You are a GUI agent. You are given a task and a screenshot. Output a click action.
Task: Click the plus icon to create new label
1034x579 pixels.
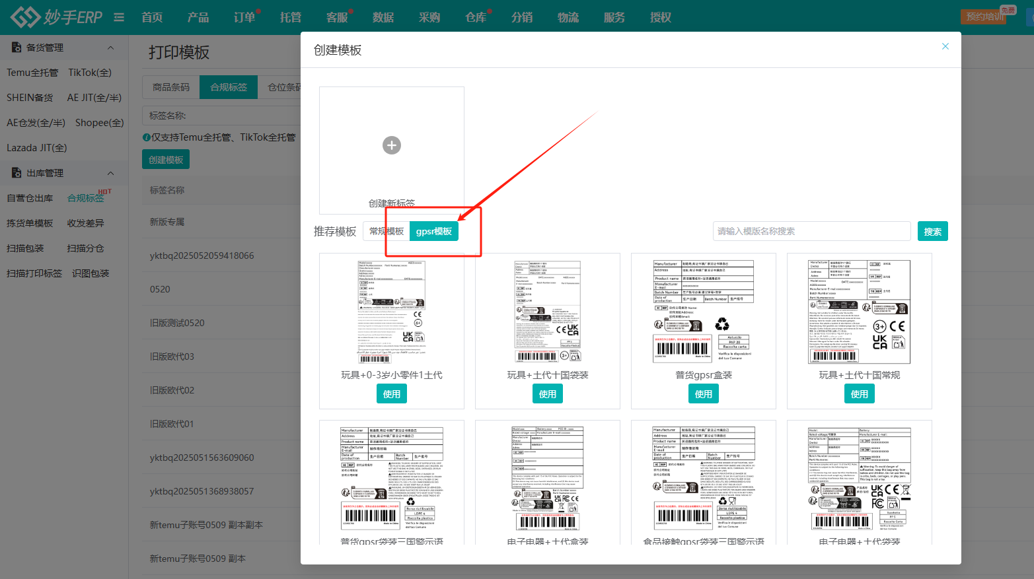[392, 145]
